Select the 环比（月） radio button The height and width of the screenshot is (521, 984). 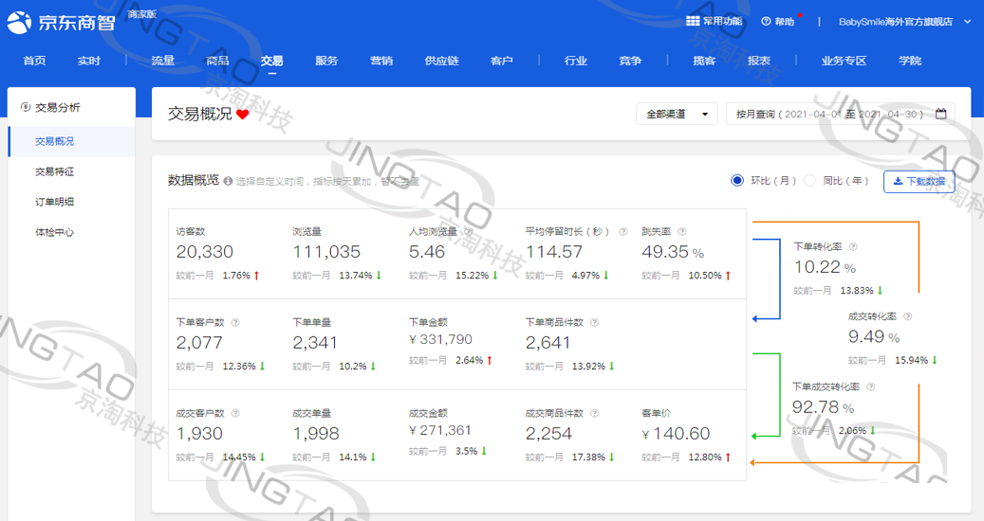(737, 180)
